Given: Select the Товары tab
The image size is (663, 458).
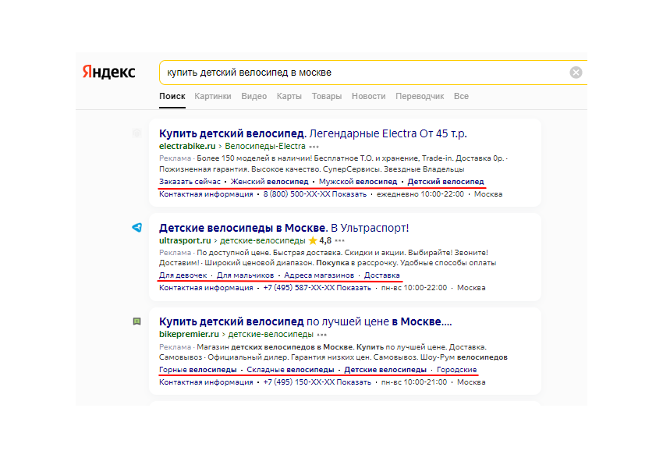Looking at the screenshot, I should tap(326, 96).
